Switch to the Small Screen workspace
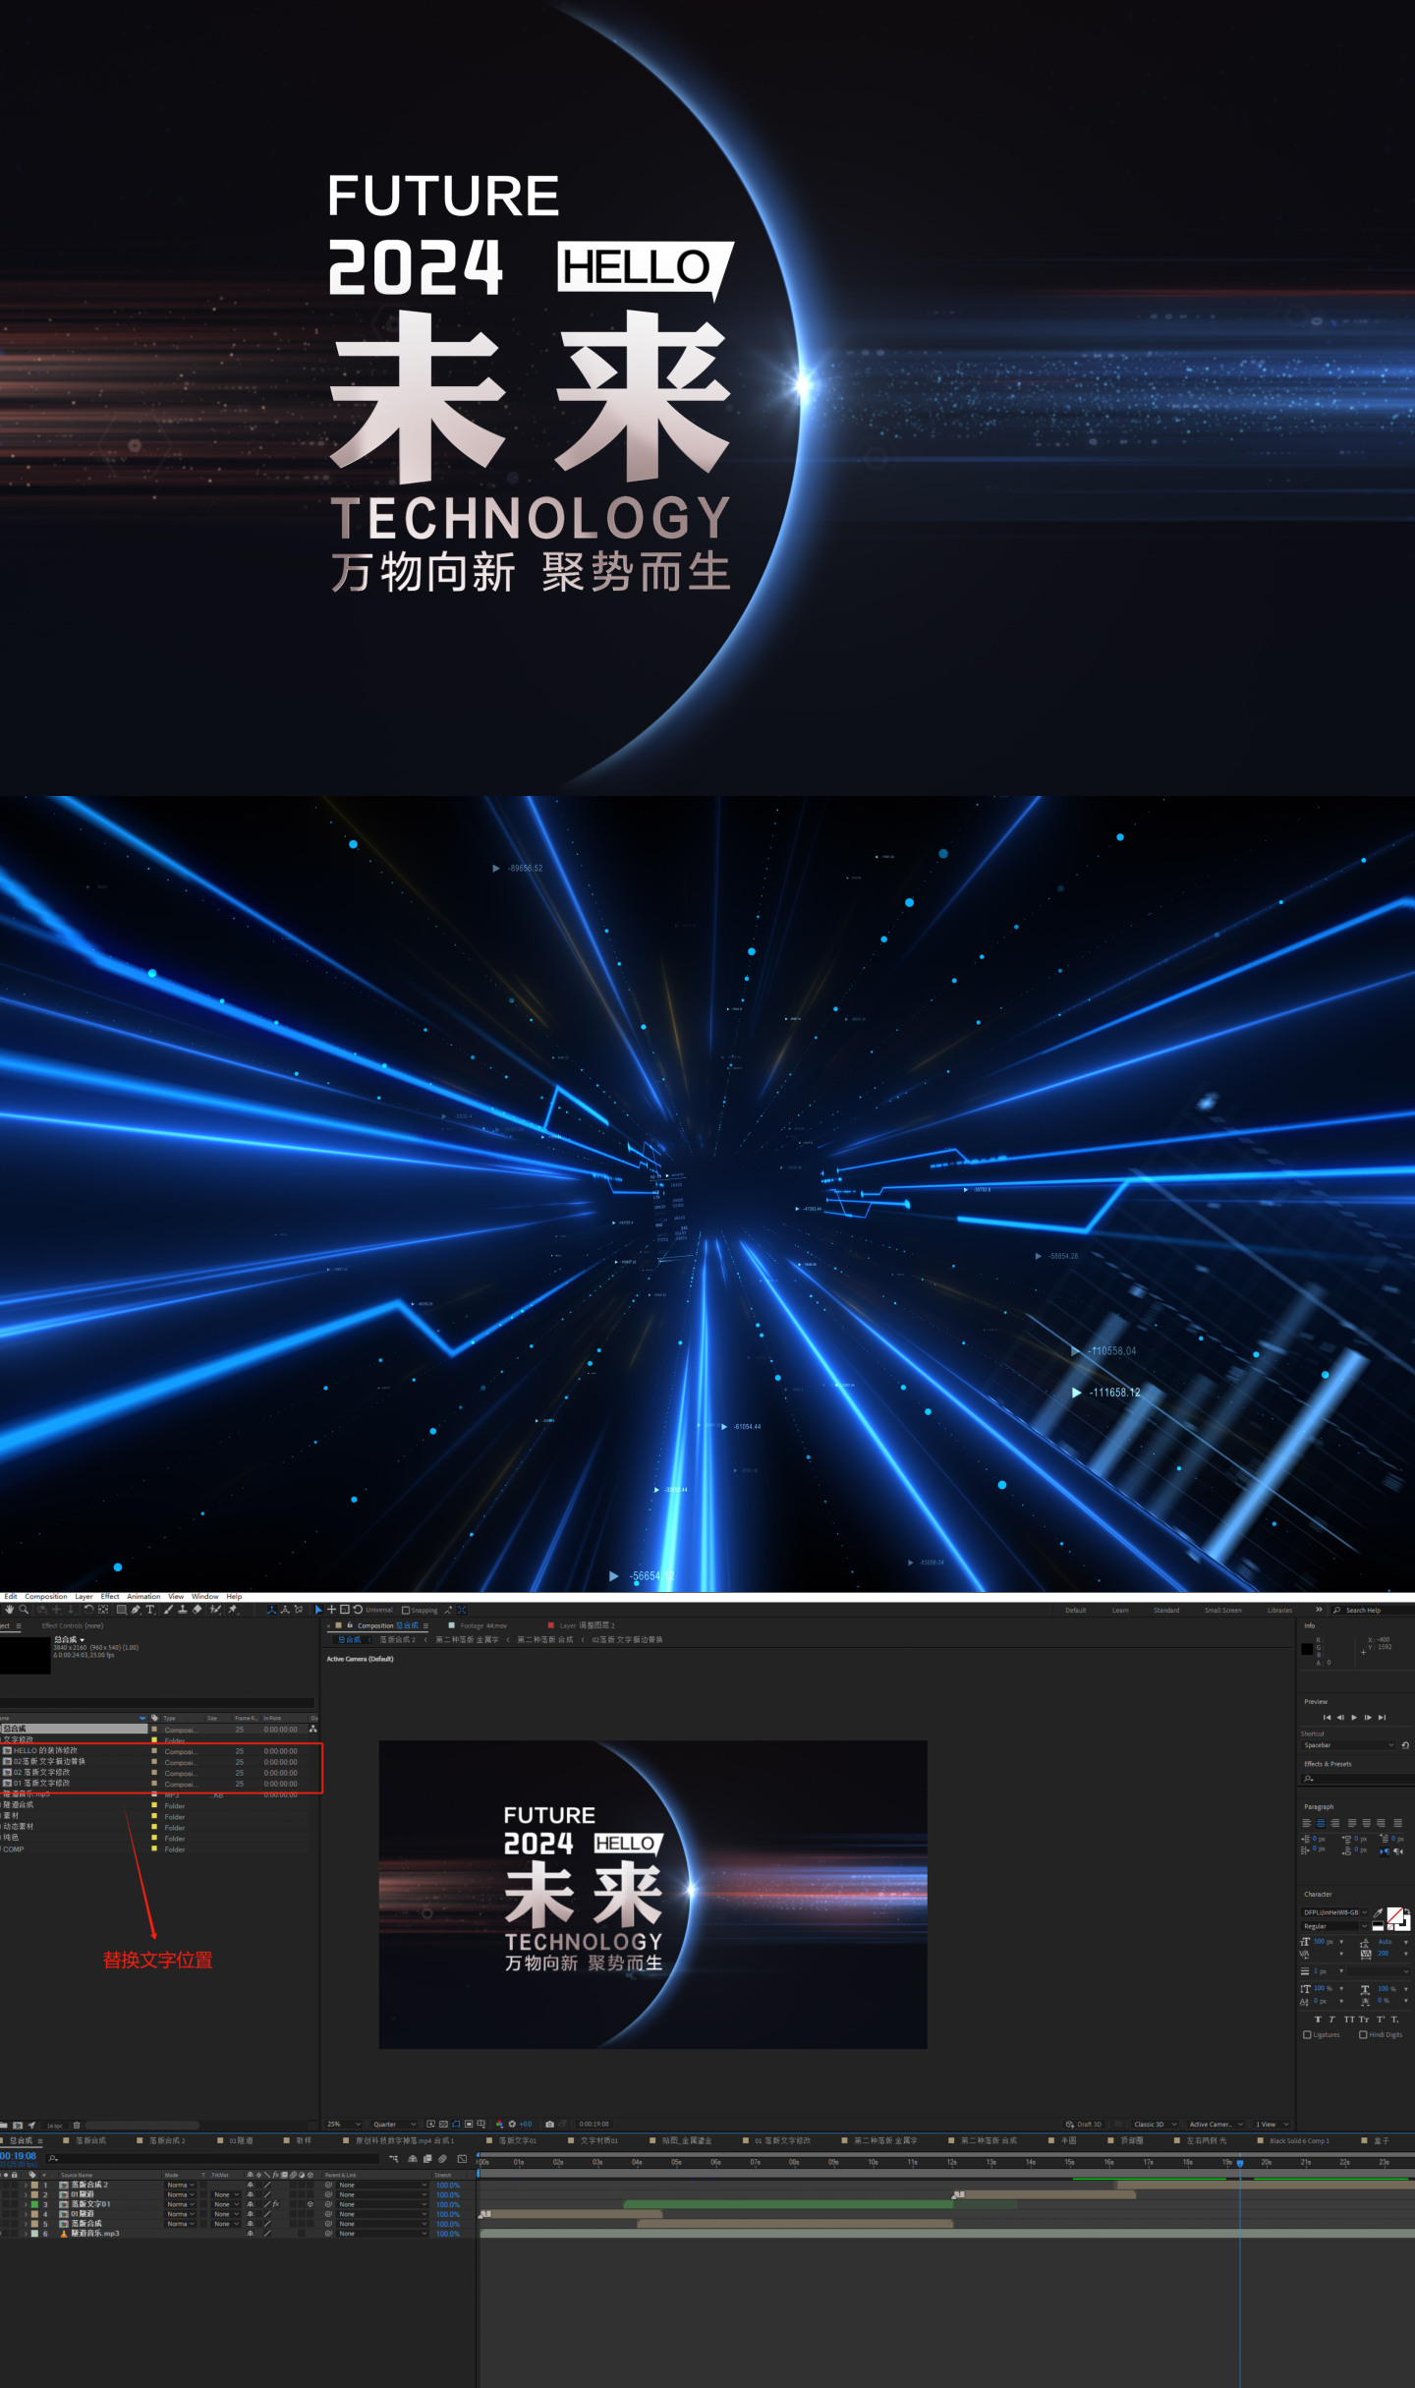Screen dimensions: 1415x2388 [x=1223, y=1610]
